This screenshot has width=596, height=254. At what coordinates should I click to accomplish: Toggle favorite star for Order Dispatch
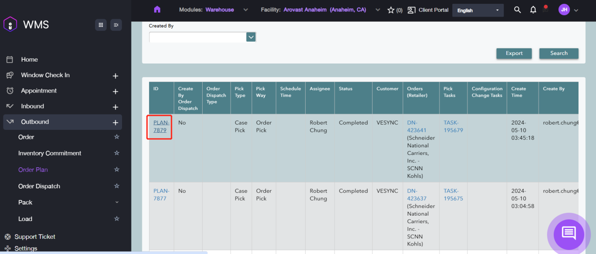[x=117, y=186]
